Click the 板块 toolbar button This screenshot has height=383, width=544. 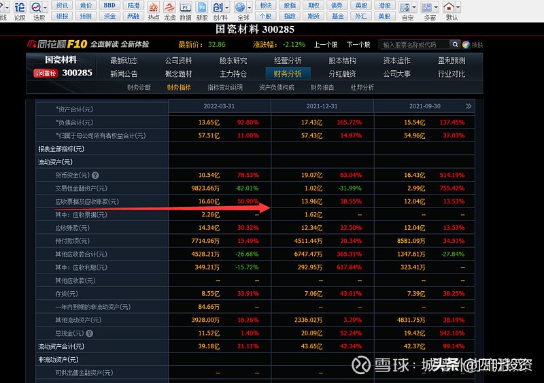coord(266,5)
